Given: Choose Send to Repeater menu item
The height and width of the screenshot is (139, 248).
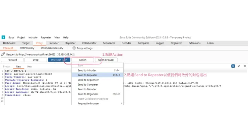Looking at the screenshot, I should coord(98,75).
